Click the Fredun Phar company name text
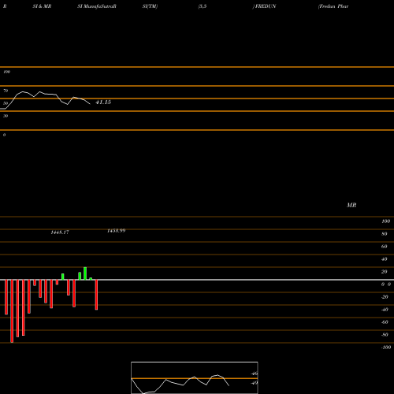The height and width of the screenshot is (394, 394). 333,6
